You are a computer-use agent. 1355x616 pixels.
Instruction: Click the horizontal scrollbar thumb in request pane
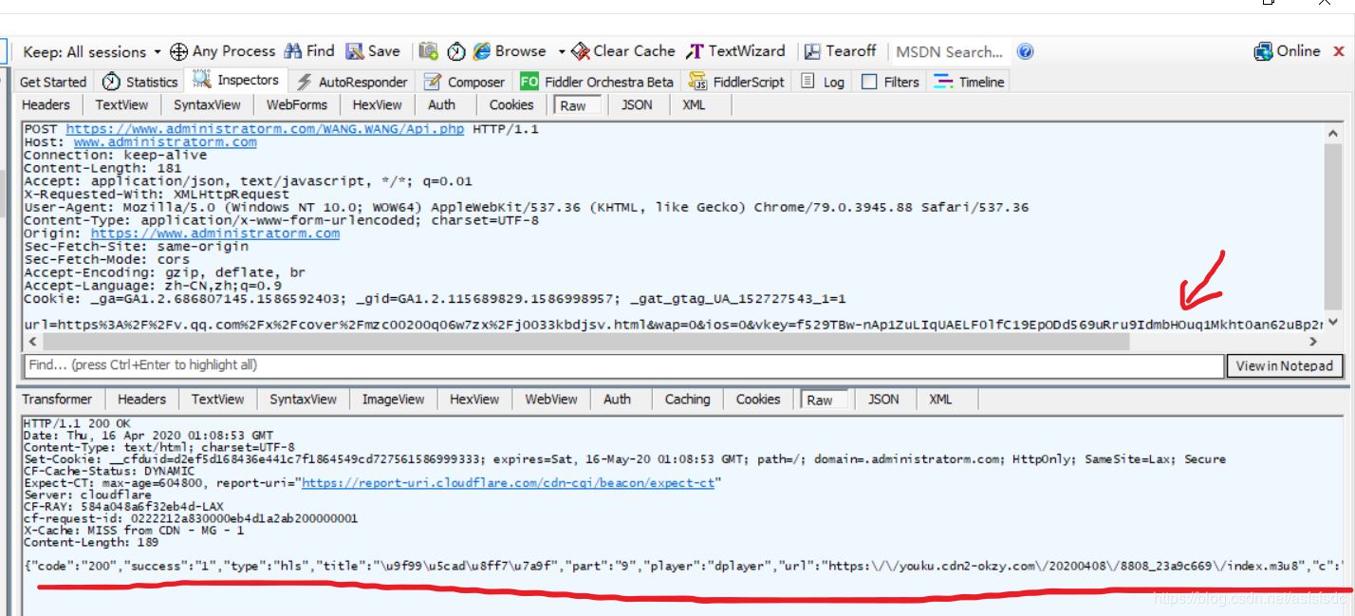(x=588, y=341)
